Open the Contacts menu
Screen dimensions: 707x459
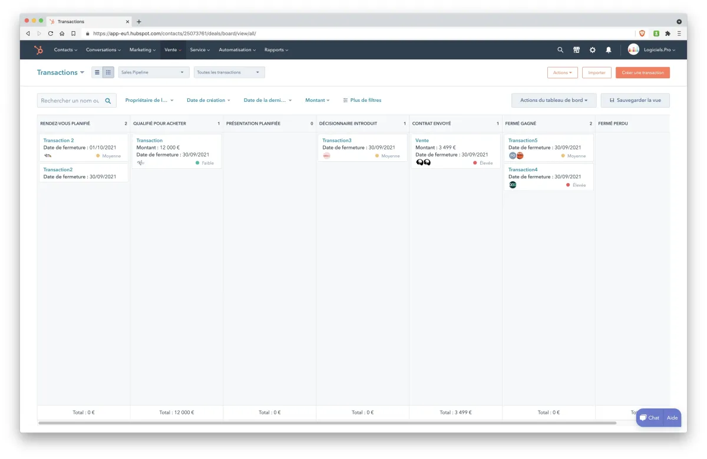click(65, 50)
